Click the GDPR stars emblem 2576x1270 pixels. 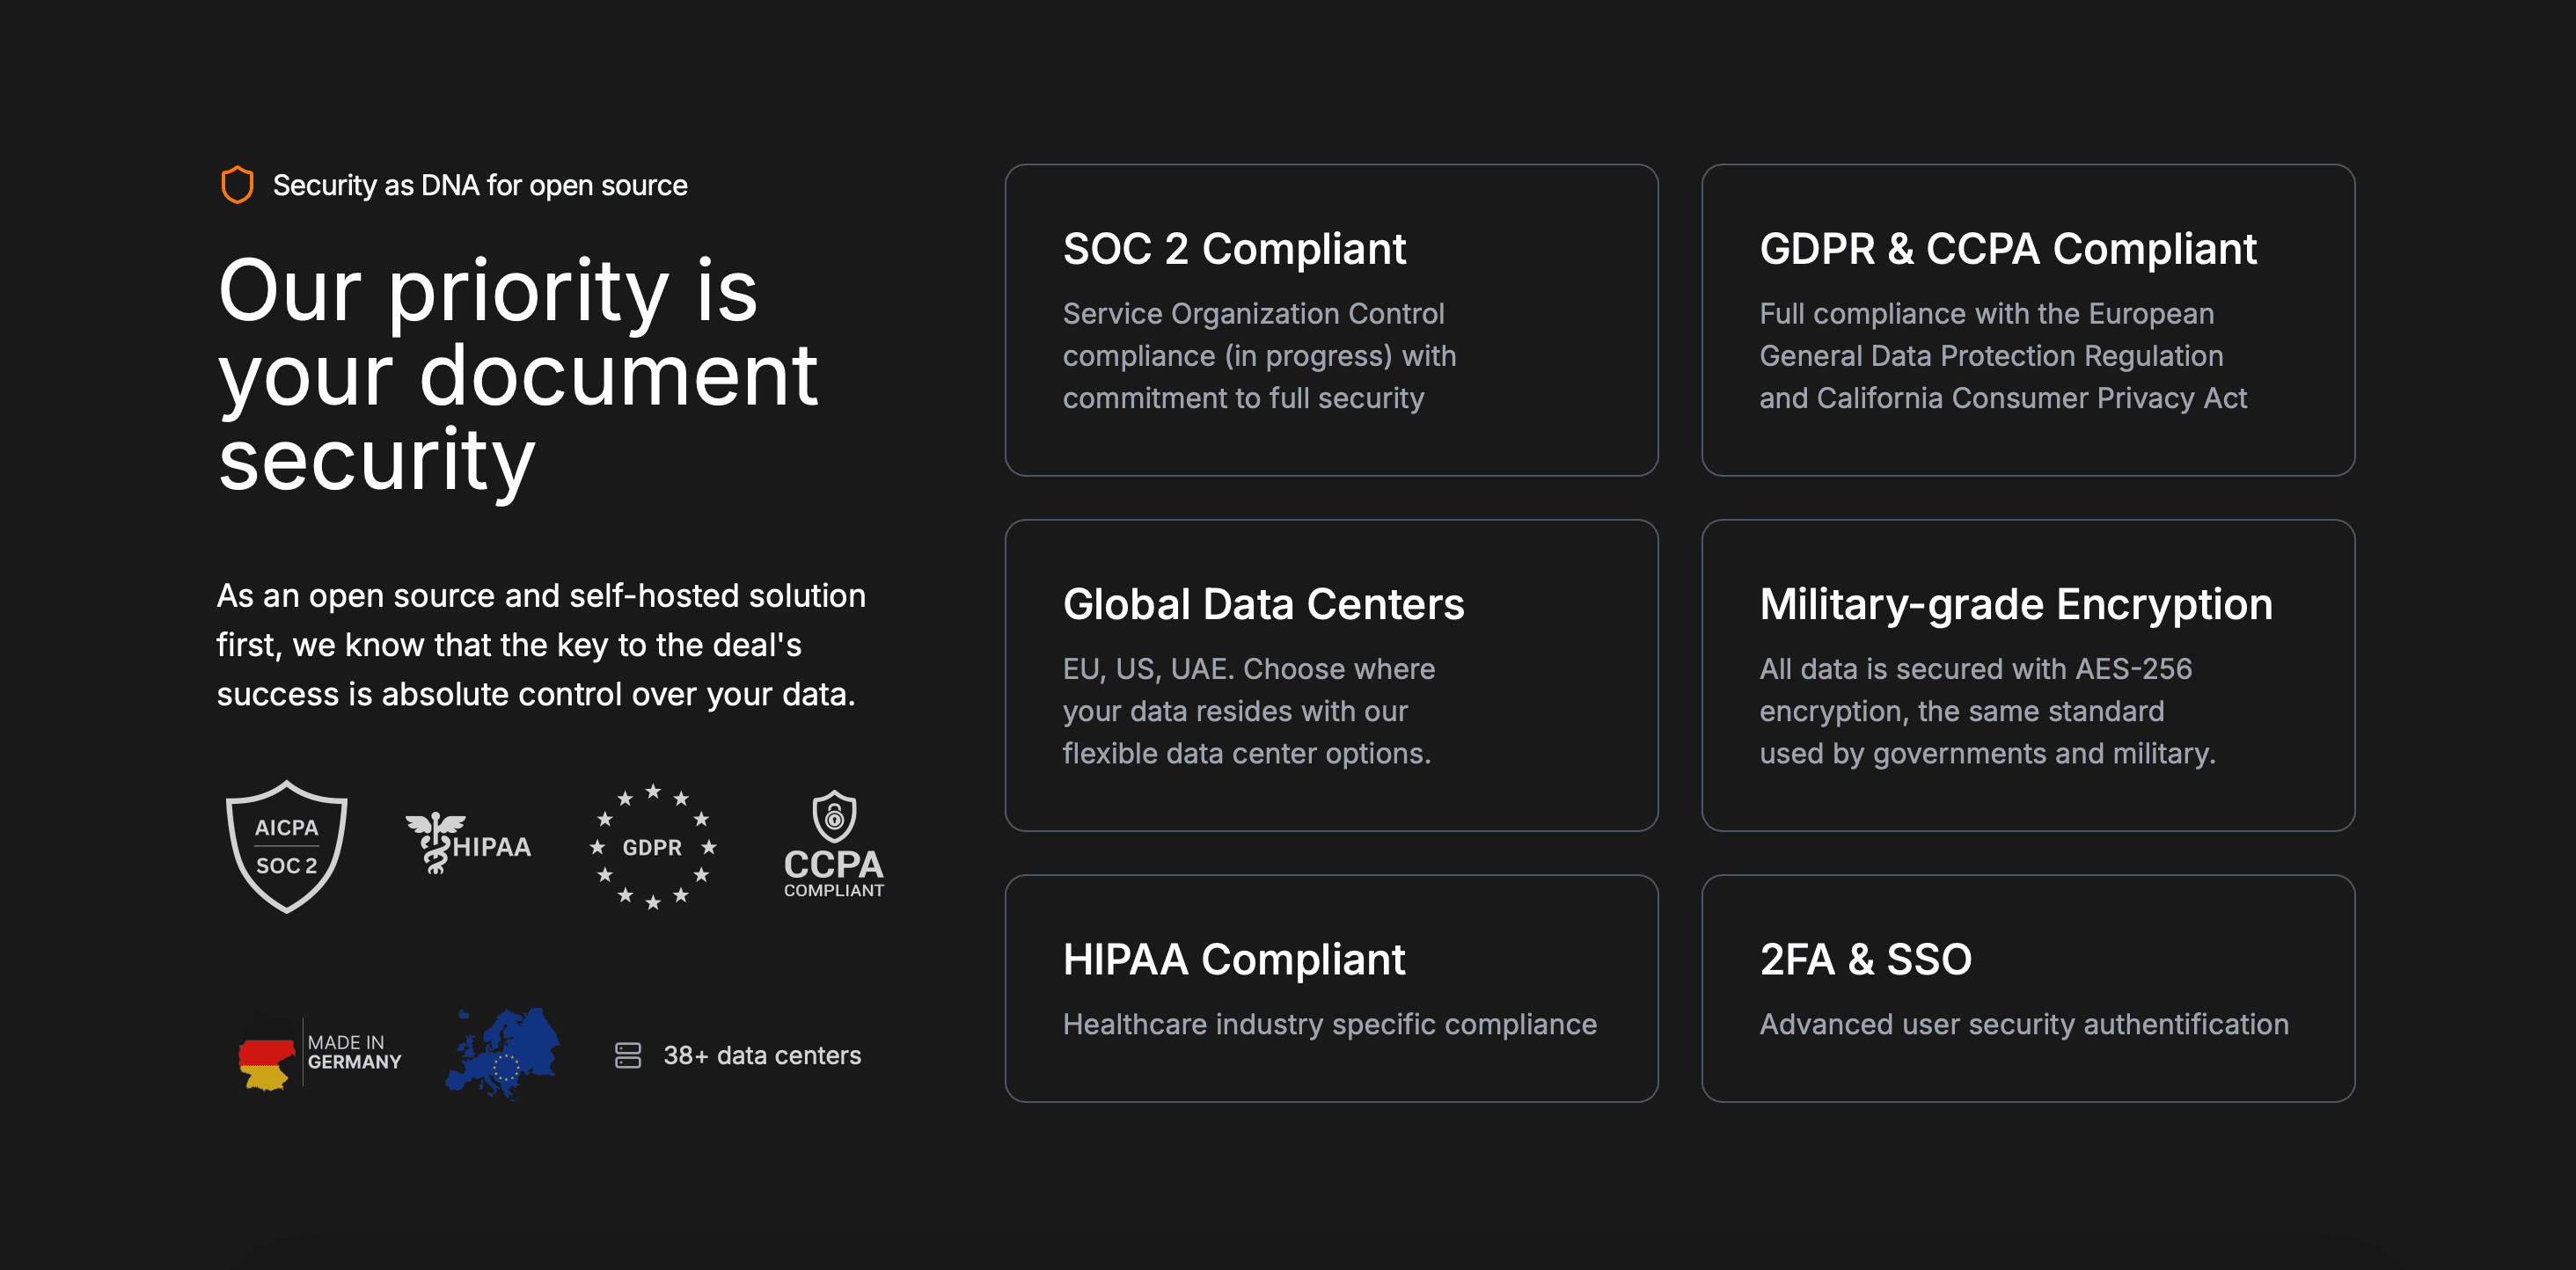pos(652,847)
